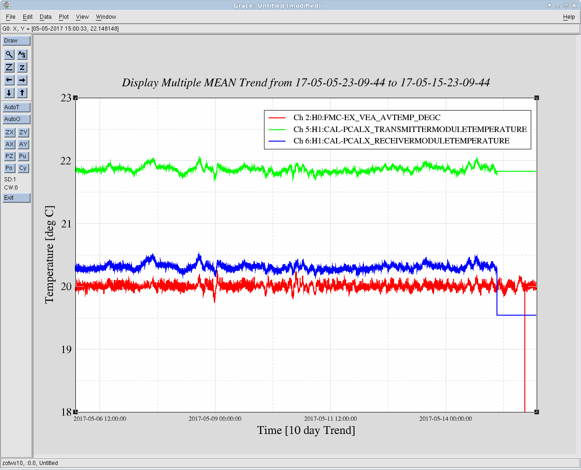The height and width of the screenshot is (470, 581).
Task: Zoom out with the small z icon
Action: click(x=22, y=67)
